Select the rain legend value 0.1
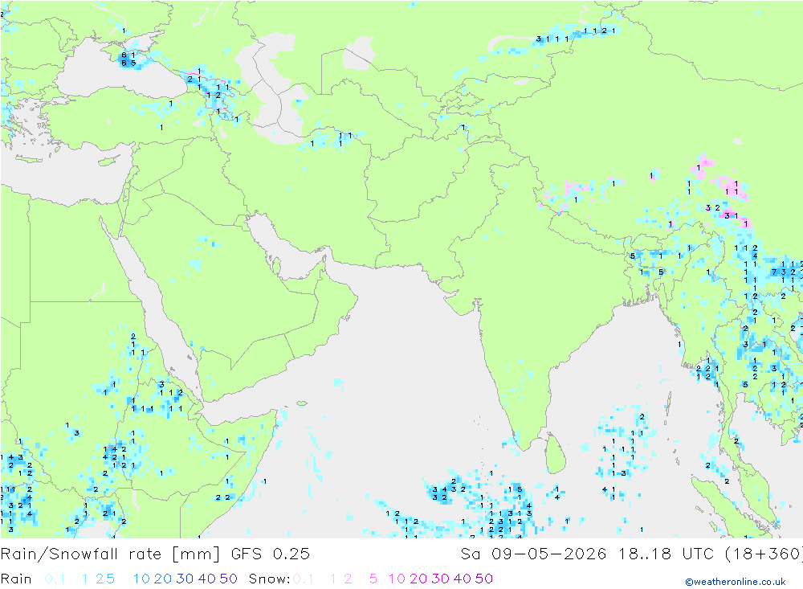Viewport: 803px width, 589px height. (55, 579)
